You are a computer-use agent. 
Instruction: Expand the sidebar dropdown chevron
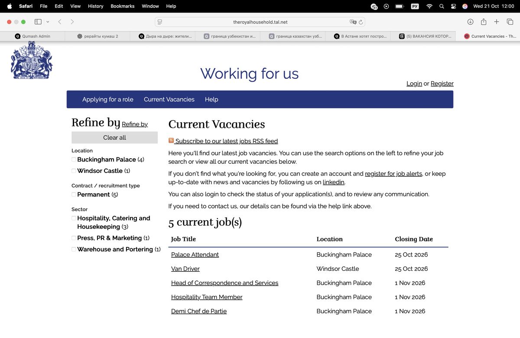(x=48, y=22)
